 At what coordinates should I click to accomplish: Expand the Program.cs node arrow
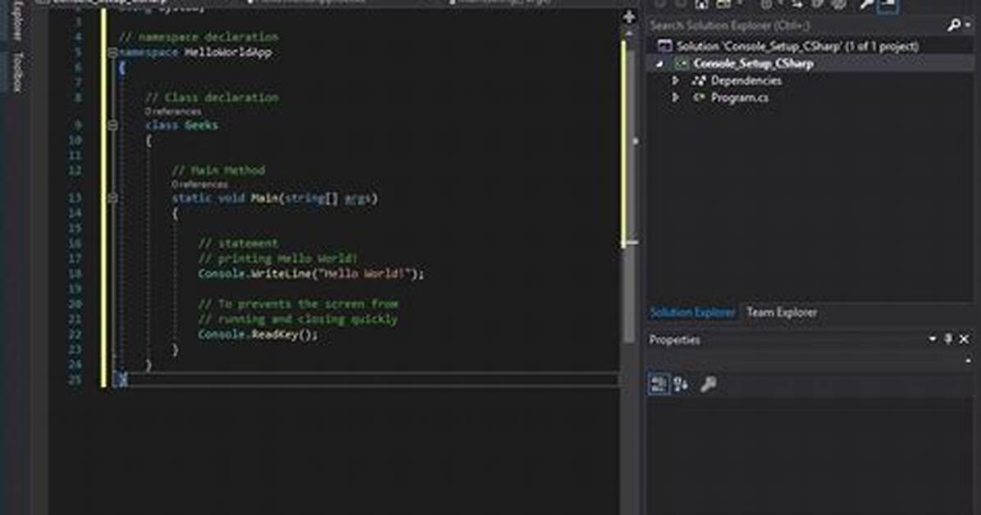tap(675, 98)
